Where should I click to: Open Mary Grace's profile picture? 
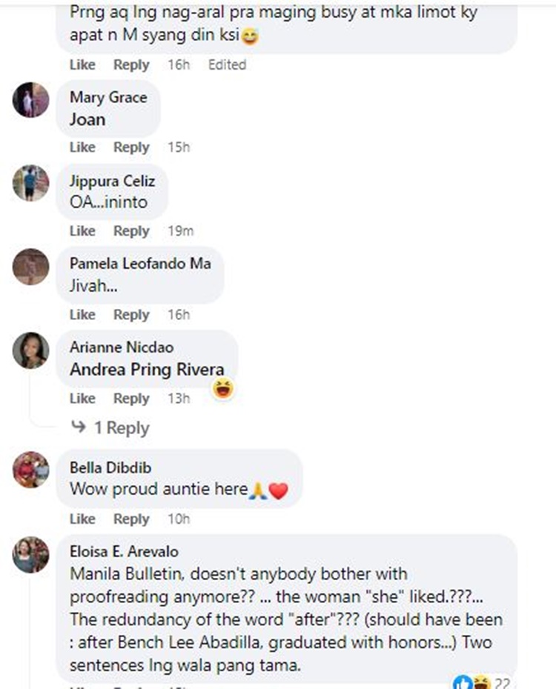[31, 100]
